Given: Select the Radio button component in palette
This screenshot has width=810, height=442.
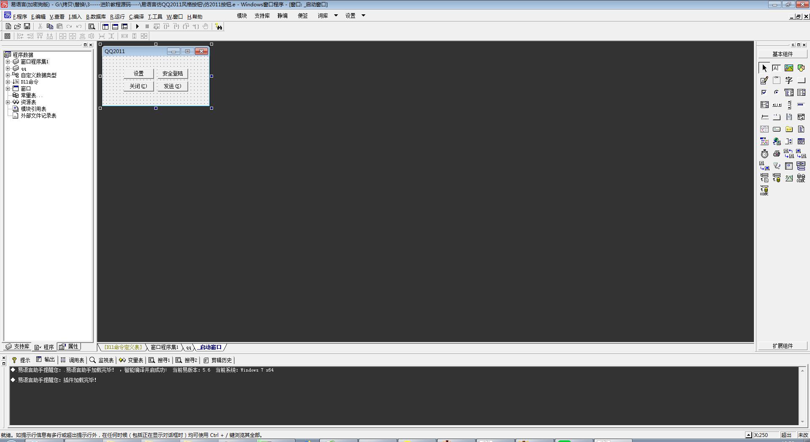Looking at the screenshot, I should pyautogui.click(x=777, y=92).
